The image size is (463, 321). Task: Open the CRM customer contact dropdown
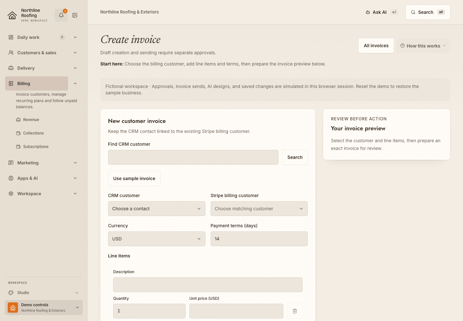(x=157, y=209)
